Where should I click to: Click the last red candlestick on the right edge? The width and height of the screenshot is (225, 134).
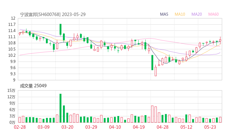[x=220, y=41]
